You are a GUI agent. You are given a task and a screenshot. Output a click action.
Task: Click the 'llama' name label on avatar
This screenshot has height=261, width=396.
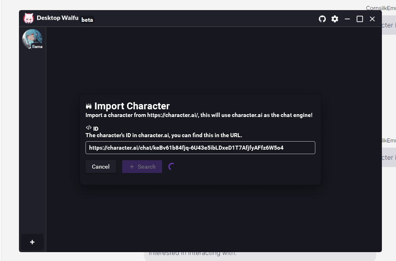point(38,47)
